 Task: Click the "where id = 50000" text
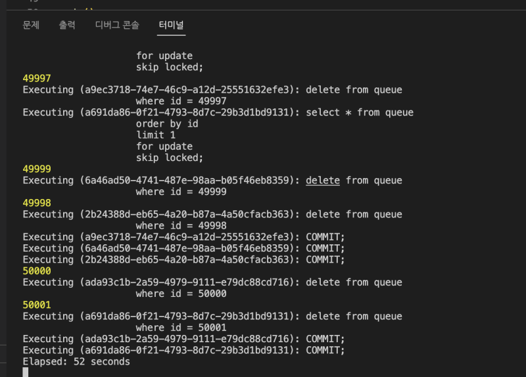pyautogui.click(x=181, y=294)
